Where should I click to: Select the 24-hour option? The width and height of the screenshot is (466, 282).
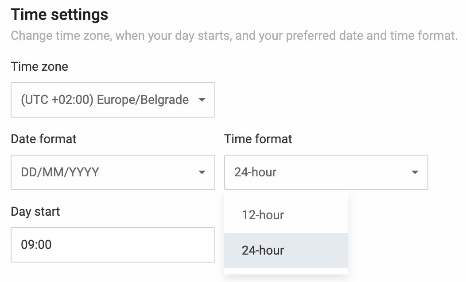click(x=286, y=250)
